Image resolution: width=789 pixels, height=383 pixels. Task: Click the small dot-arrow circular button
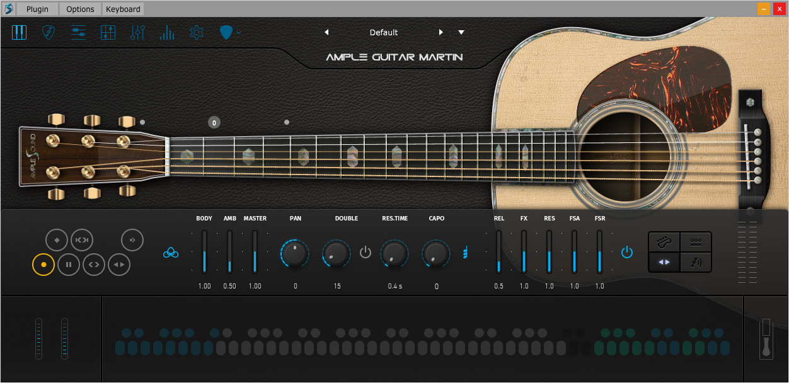click(x=132, y=240)
